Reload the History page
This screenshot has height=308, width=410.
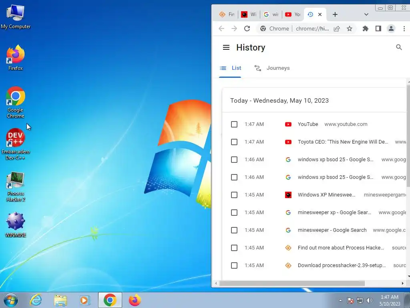coord(247,28)
